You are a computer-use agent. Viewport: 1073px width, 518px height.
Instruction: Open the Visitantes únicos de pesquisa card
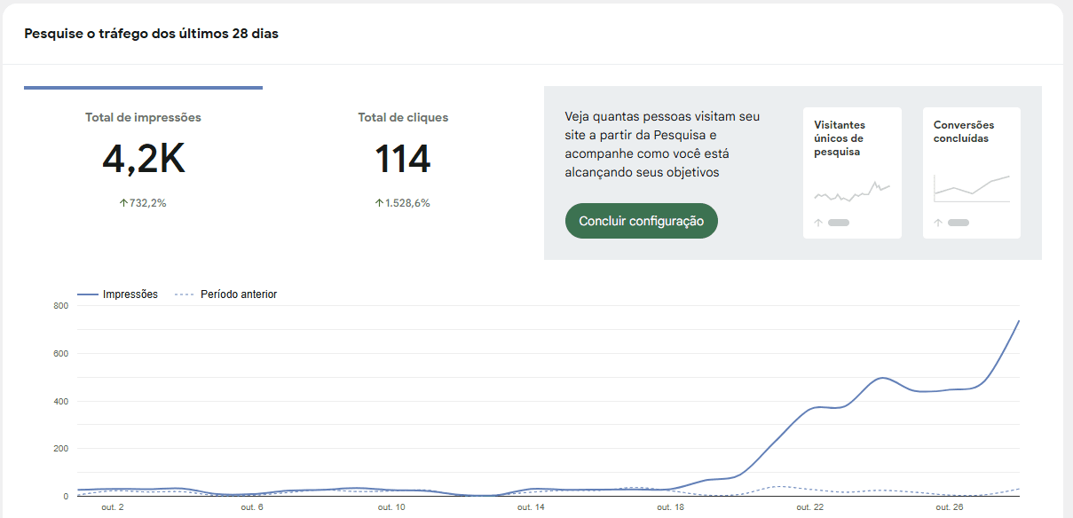[x=852, y=173]
